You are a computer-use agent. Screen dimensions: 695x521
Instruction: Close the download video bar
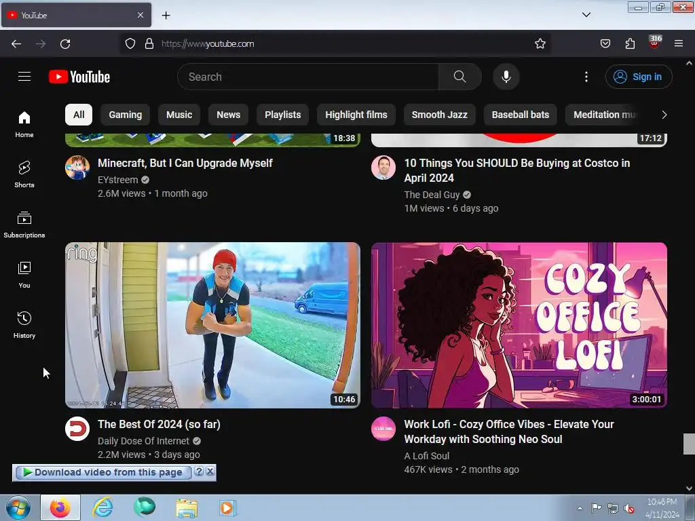coord(210,471)
